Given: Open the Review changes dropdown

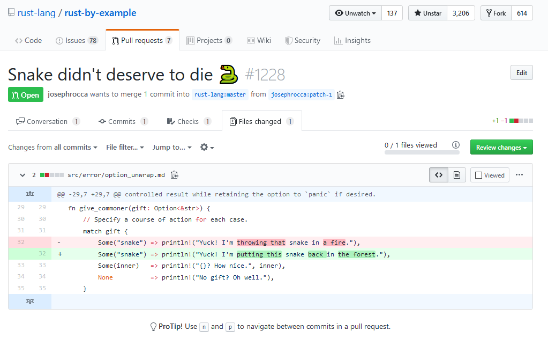Looking at the screenshot, I should point(501,148).
